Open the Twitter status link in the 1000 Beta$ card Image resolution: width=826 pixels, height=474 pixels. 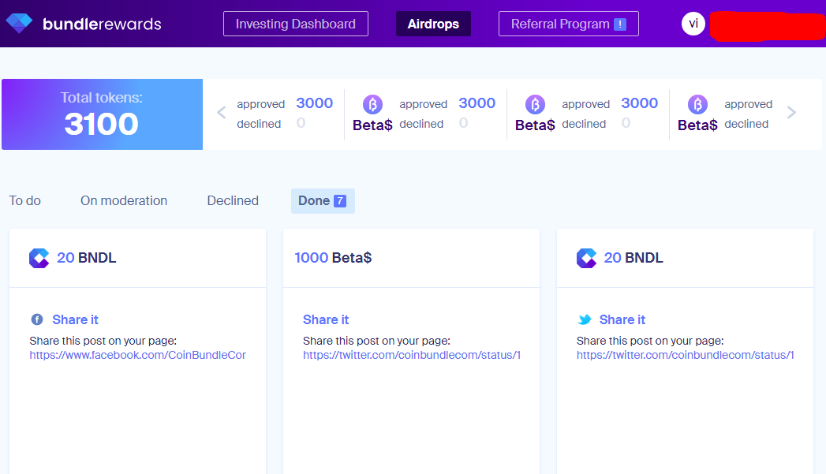(x=411, y=355)
